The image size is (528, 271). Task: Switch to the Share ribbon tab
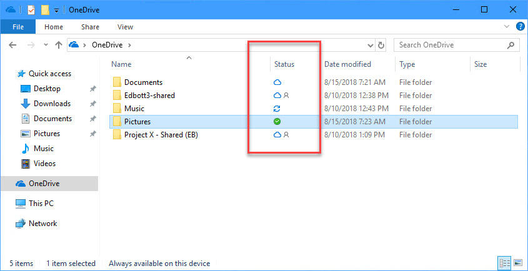[90, 27]
